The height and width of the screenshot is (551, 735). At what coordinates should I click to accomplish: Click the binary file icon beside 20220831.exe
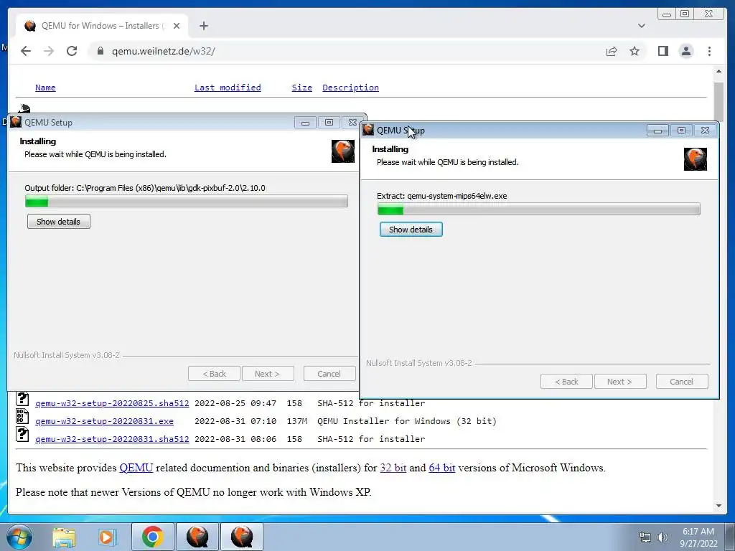[22, 417]
